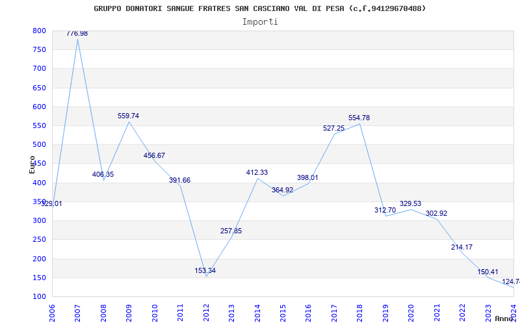Viewport: 520px width, 325px height.
Task: Click the 600 Euro axis tick label
Action: [39, 107]
